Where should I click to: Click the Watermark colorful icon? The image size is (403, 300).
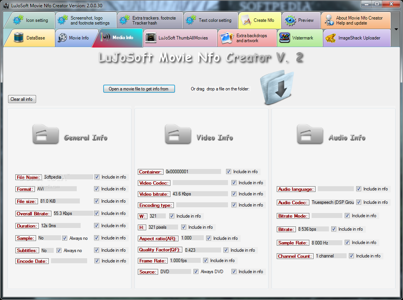(x=284, y=38)
